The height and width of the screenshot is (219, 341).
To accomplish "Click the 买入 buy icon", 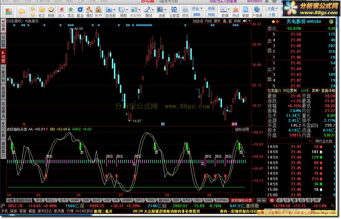I will click(62, 12).
